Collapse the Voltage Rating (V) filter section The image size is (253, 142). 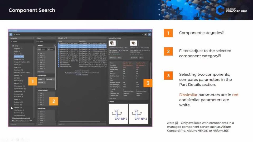coord(37,90)
